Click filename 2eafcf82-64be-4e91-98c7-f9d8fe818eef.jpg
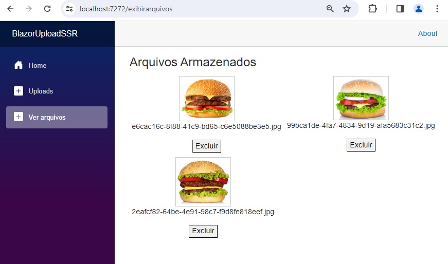This screenshot has height=264, width=448. (x=203, y=212)
